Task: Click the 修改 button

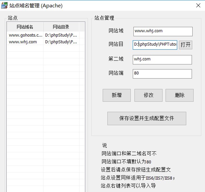Action: pyautogui.click(x=148, y=95)
